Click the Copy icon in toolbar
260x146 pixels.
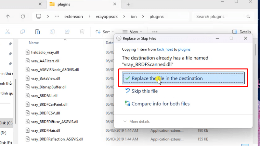point(22,32)
